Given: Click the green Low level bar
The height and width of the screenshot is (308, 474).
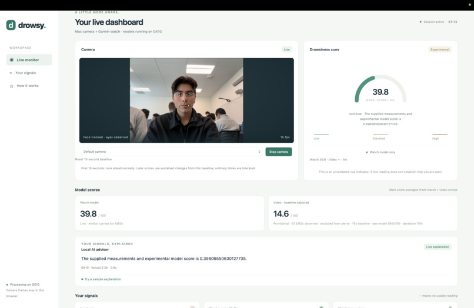Looking at the screenshot, I should [321, 135].
